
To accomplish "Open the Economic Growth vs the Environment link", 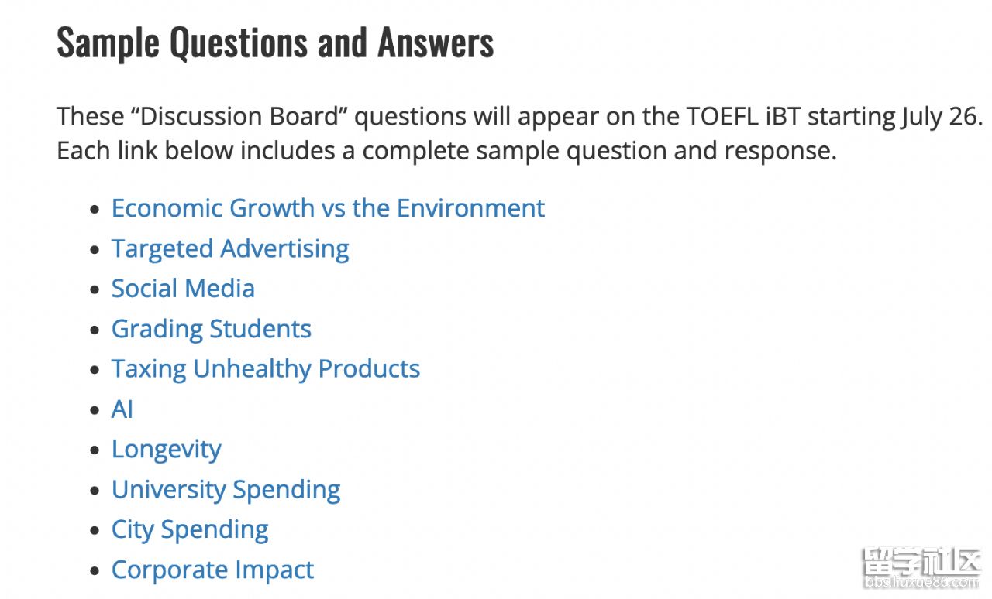I will pyautogui.click(x=328, y=208).
